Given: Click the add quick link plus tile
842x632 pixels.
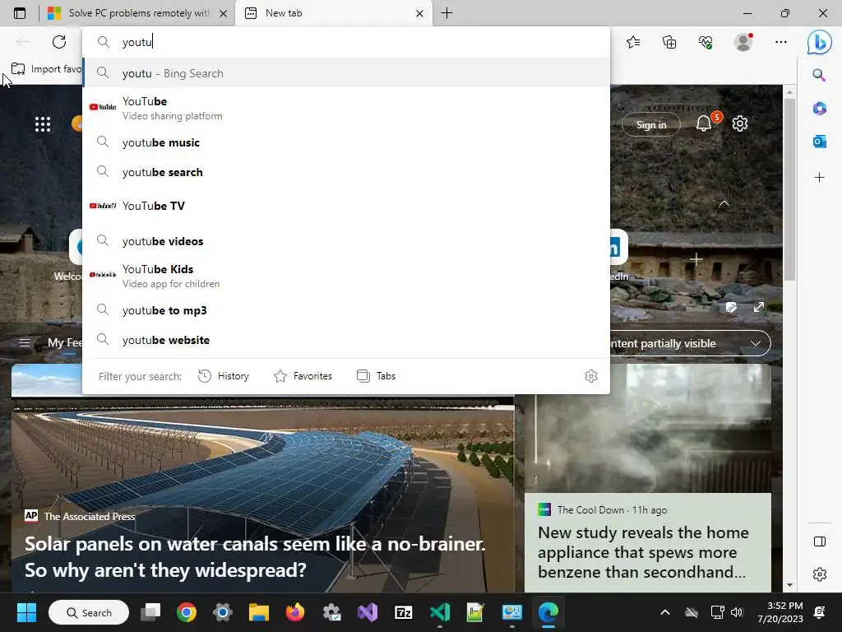Looking at the screenshot, I should pyautogui.click(x=696, y=260).
